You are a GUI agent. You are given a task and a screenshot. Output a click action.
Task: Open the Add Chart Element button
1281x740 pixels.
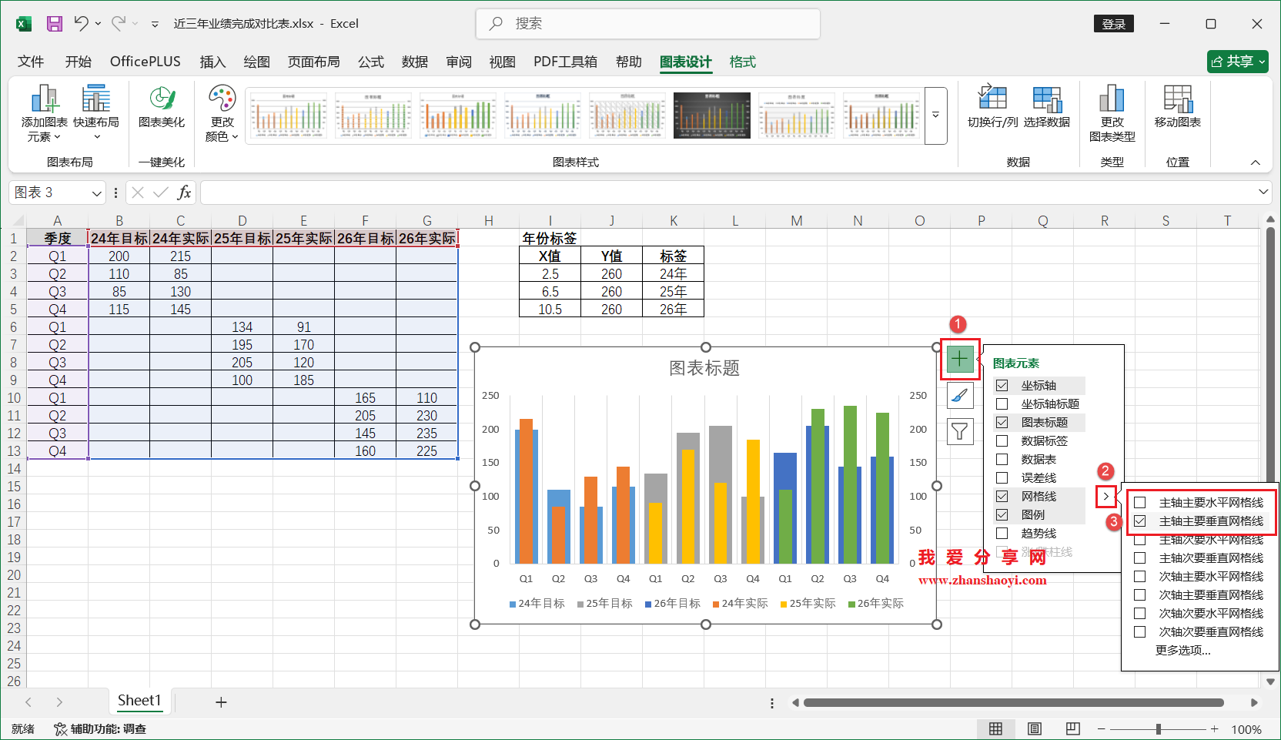44,113
